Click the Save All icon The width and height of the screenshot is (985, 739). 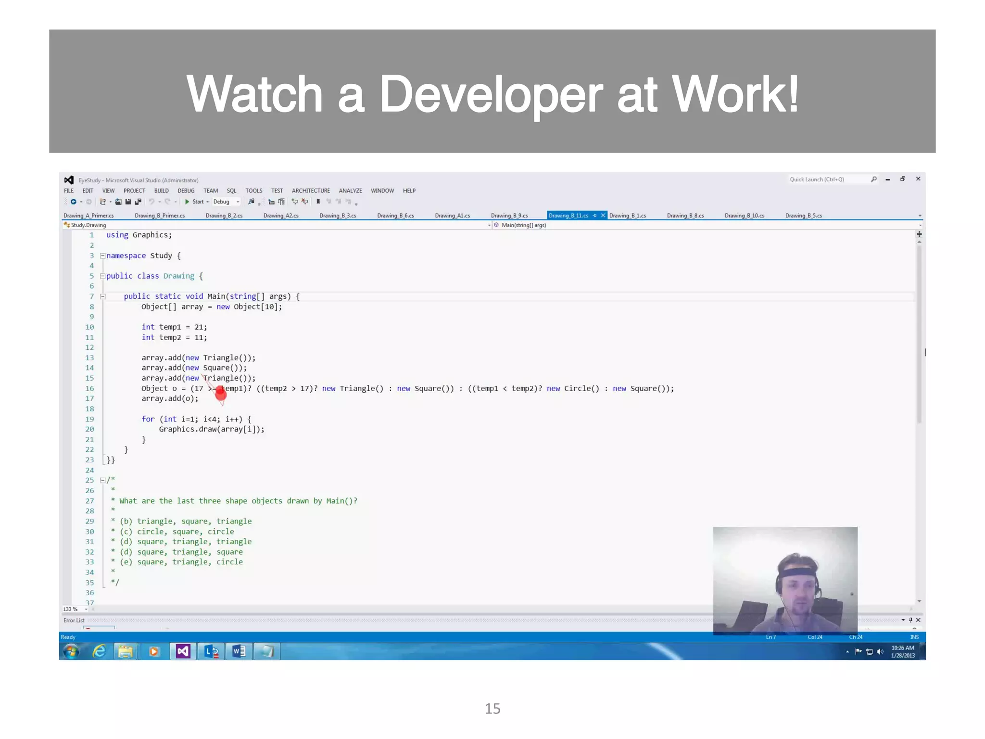pos(138,202)
